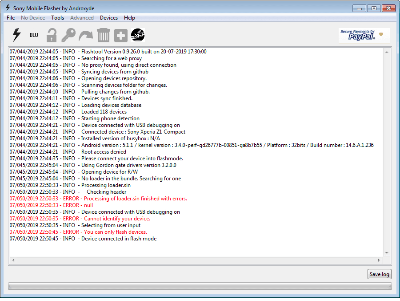Click the lightning bolt Flash device icon
400x301 pixels.
coord(16,35)
